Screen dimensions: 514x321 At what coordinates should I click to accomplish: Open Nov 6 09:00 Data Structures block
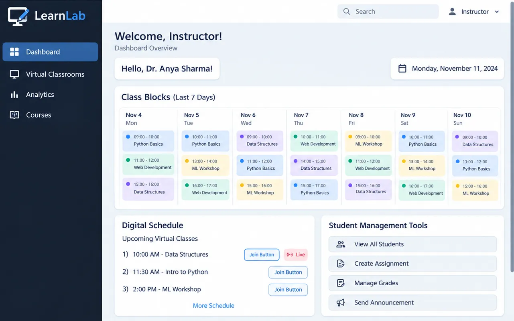click(260, 141)
